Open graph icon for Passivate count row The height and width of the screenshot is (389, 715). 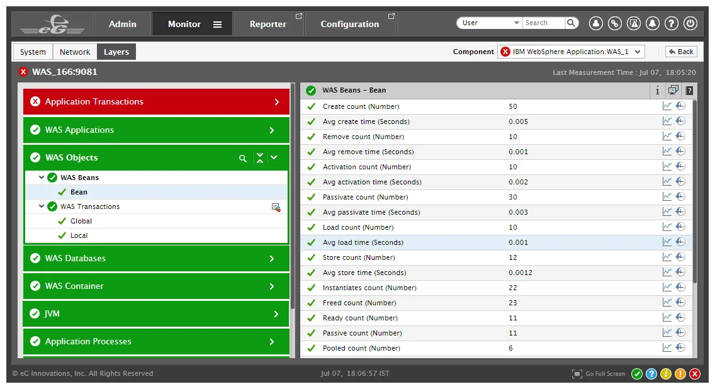(667, 196)
